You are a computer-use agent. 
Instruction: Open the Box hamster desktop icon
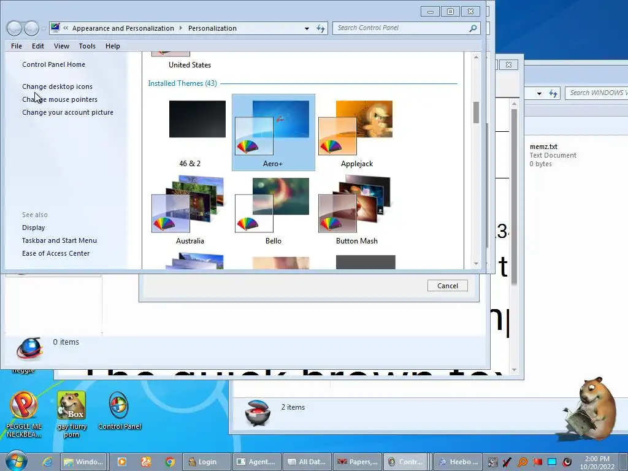[x=71, y=415]
